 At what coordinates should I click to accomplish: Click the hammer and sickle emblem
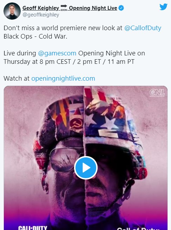[76, 124]
